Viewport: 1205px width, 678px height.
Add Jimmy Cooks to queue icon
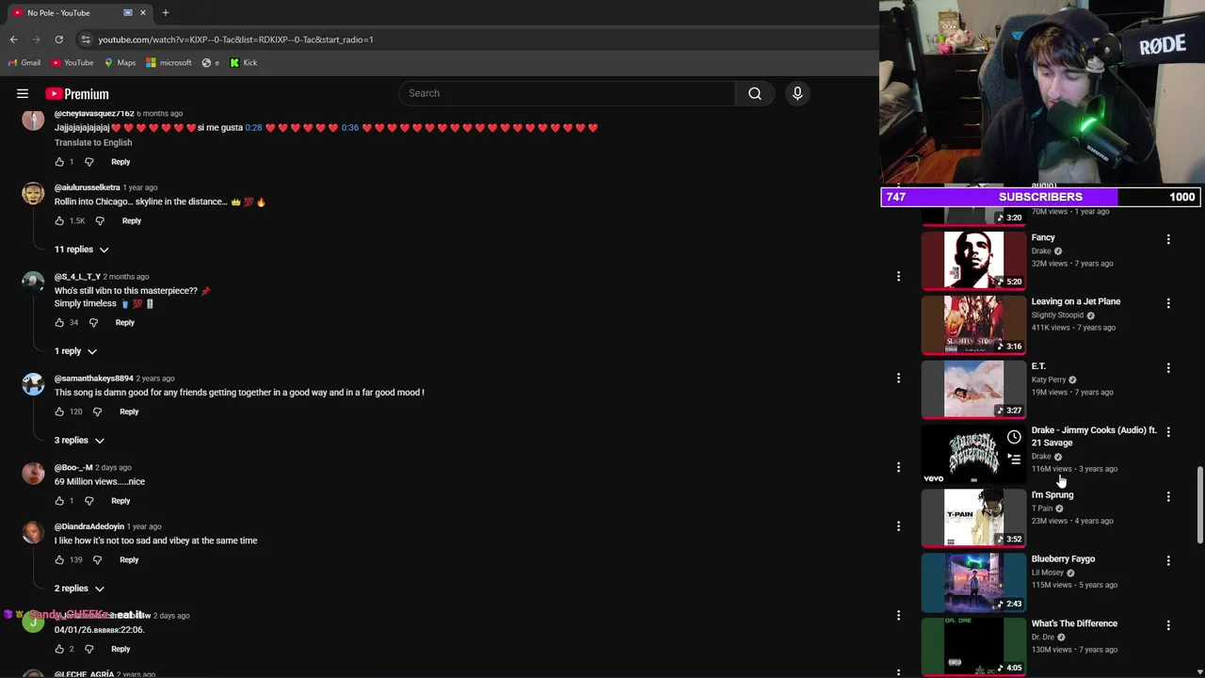pos(1014,460)
